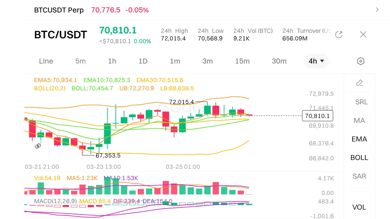Click the 72,015.4 high marker on chart
This screenshot has height=219, width=390.
(182, 102)
